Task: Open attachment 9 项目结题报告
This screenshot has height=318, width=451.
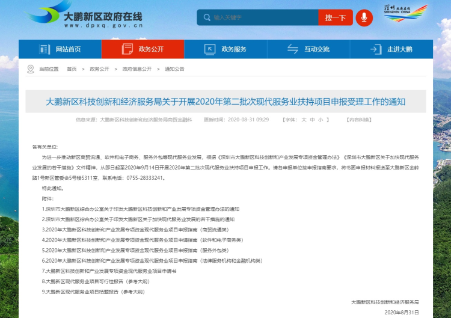Action: (93, 292)
